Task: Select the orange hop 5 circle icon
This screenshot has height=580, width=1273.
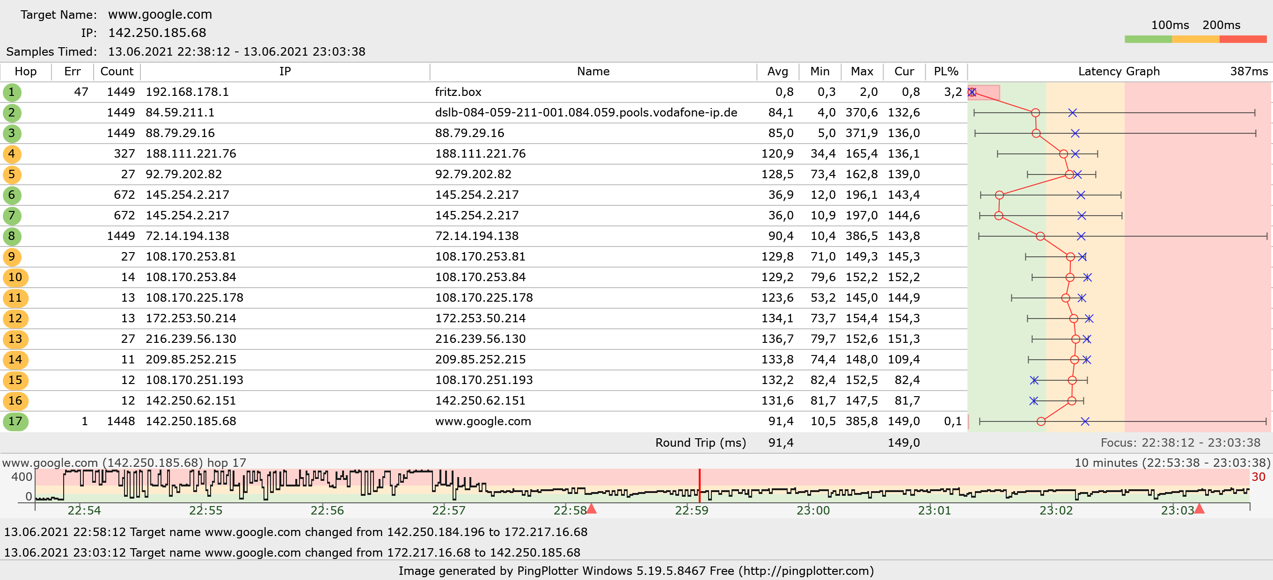Action: [x=12, y=174]
